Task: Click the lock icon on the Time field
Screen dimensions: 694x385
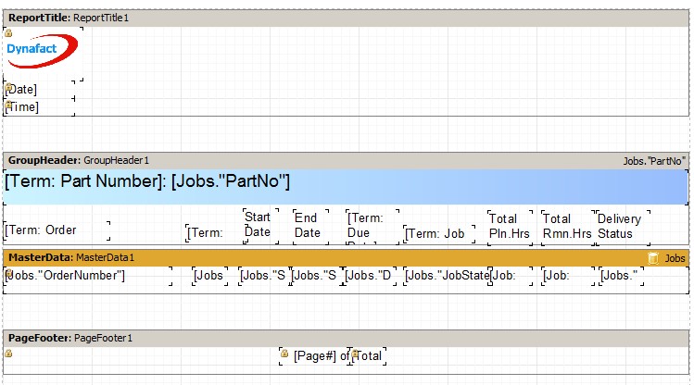Action: click(8, 105)
